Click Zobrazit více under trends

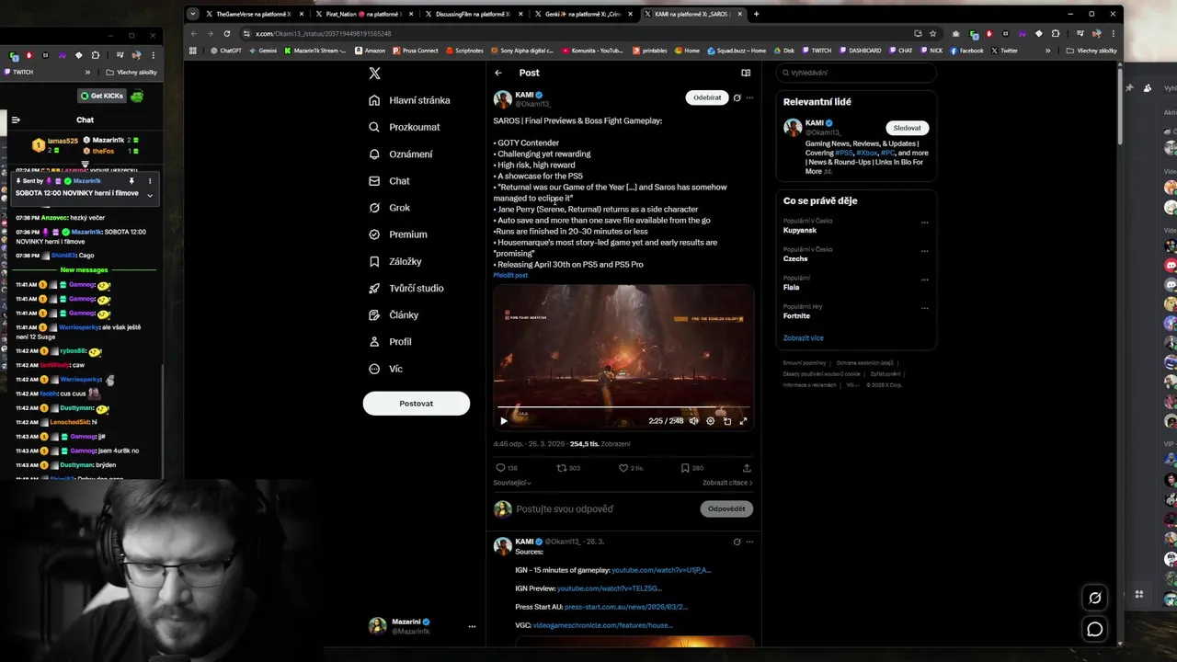point(803,337)
